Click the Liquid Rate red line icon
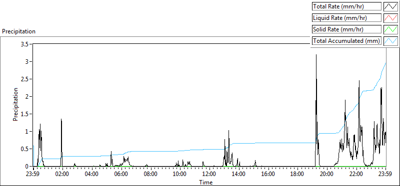This screenshot has width=400, height=186. [391, 18]
